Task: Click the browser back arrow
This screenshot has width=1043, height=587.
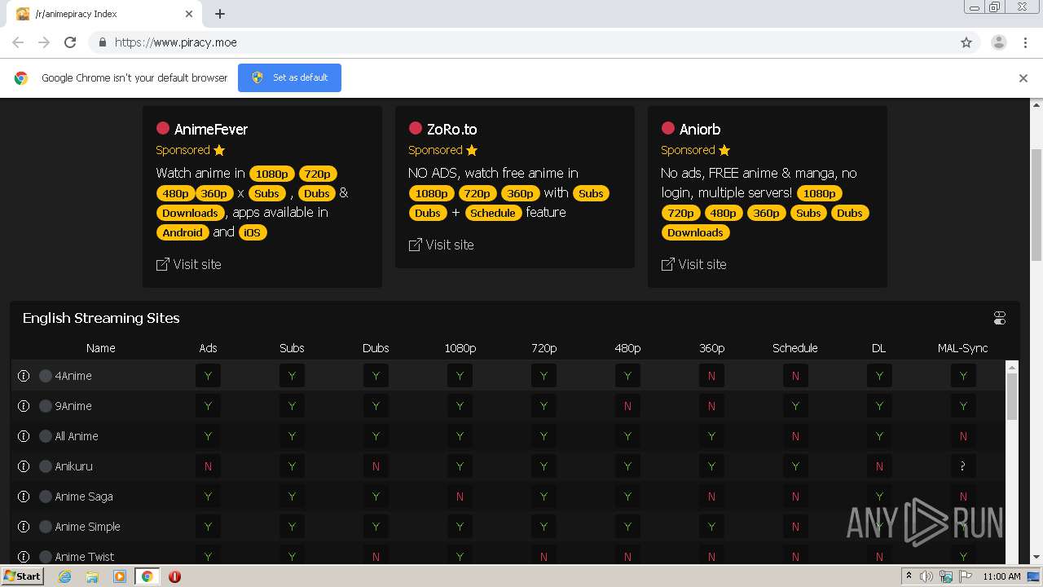Action: pos(18,42)
